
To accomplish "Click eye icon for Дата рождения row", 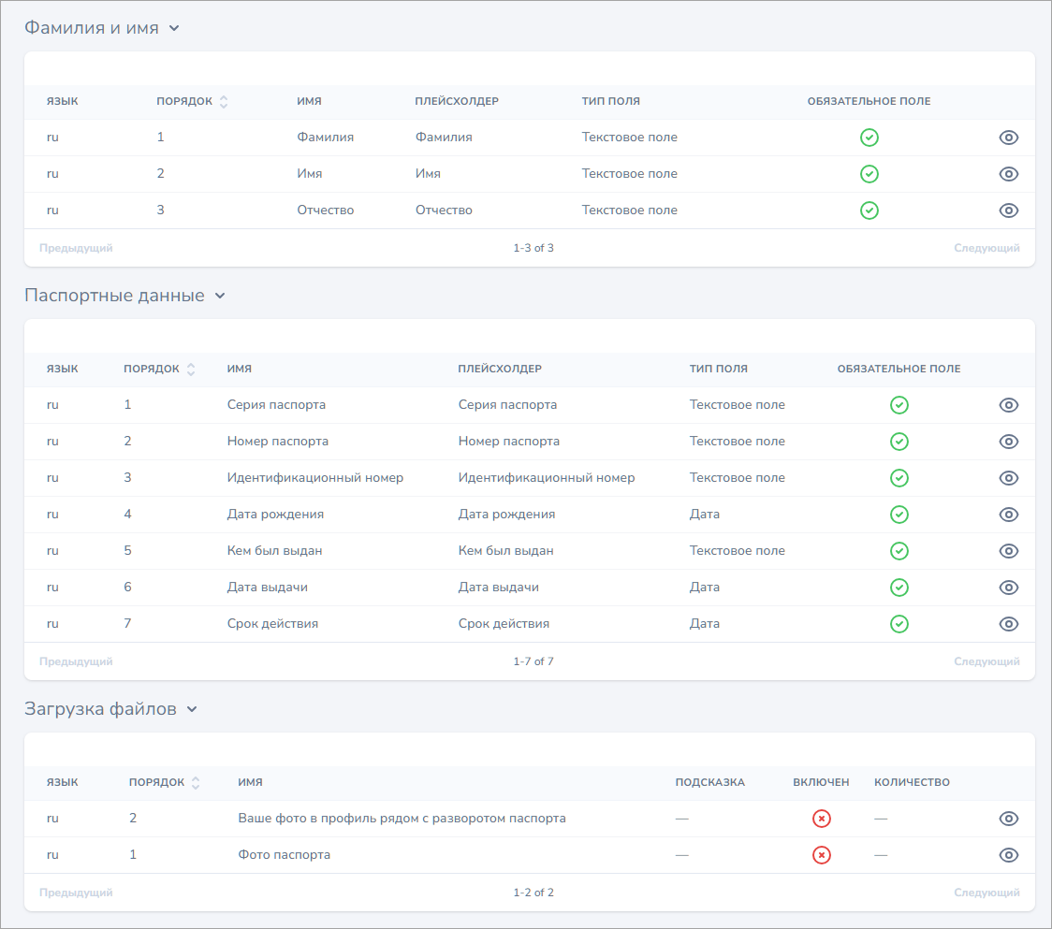I will (x=1008, y=515).
